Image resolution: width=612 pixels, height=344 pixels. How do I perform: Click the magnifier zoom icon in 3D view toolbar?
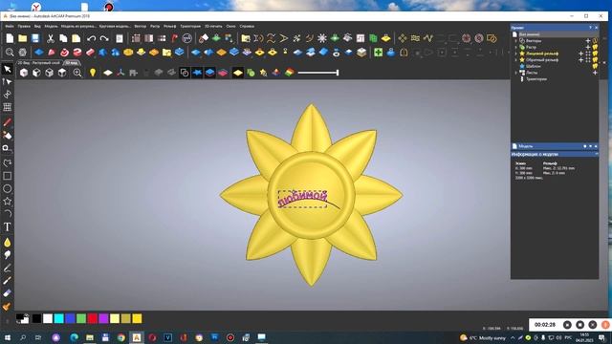76,73
